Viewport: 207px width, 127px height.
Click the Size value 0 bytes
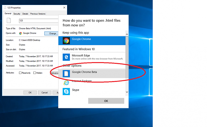22,45
